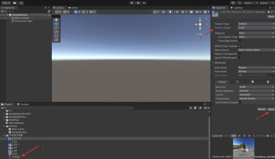The width and height of the screenshot is (275, 159).
Task: Click the Hierarchy search-by-type icon
Action: (x=49, y=11)
